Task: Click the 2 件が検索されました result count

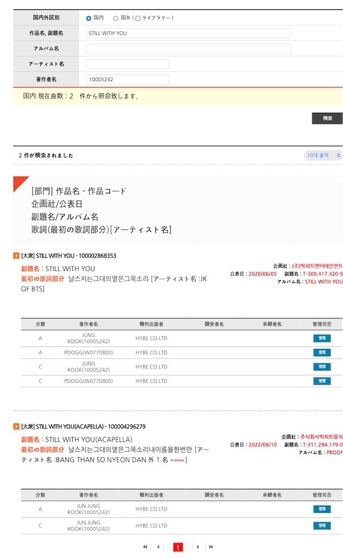Action: [46, 155]
